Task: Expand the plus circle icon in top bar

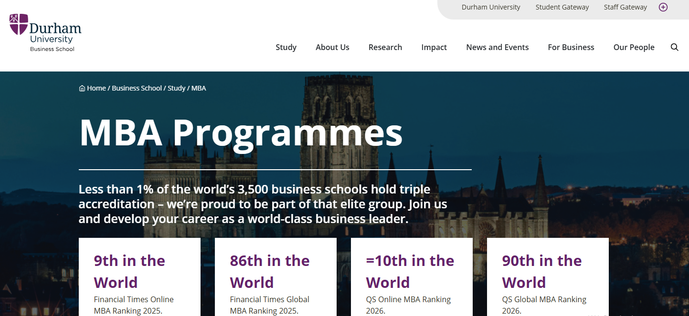Action: click(x=663, y=7)
